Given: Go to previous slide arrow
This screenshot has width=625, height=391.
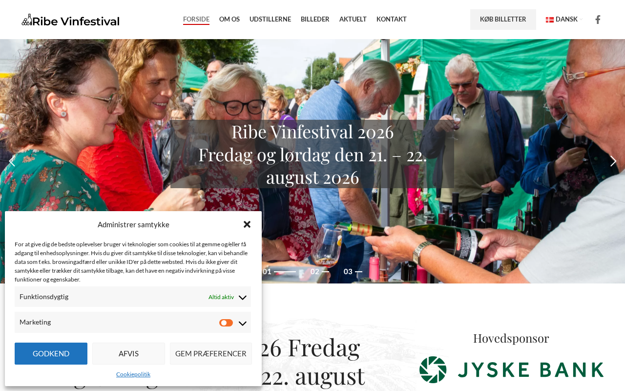Looking at the screenshot, I should 12,161.
